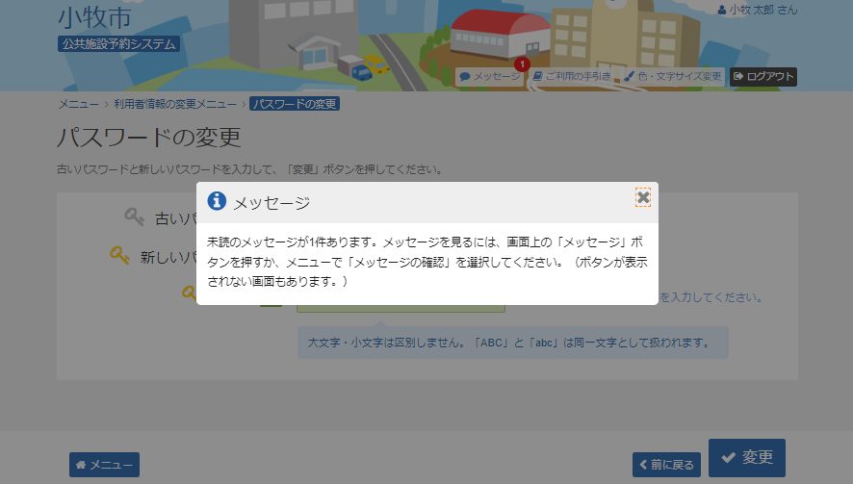853x484 pixels.
Task: Open ご利用の手引き guide
Action: coord(572,77)
